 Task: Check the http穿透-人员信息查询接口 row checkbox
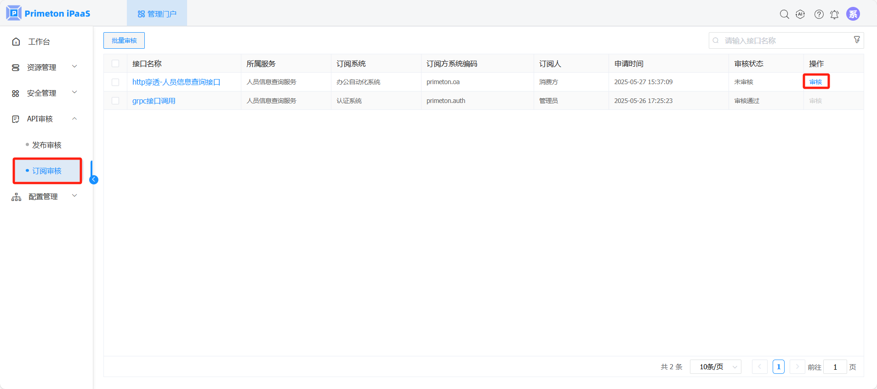(x=115, y=82)
